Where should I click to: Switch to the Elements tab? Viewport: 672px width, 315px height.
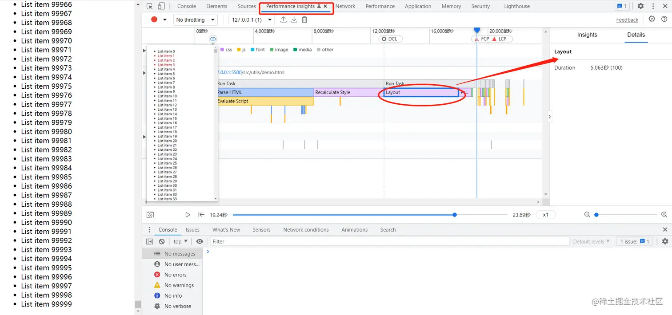217,6
